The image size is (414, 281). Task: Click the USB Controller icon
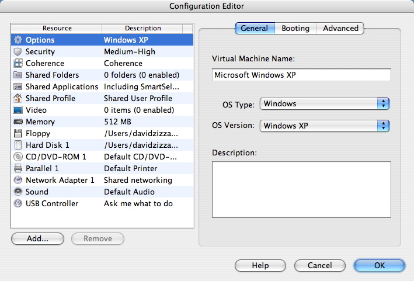(x=18, y=203)
